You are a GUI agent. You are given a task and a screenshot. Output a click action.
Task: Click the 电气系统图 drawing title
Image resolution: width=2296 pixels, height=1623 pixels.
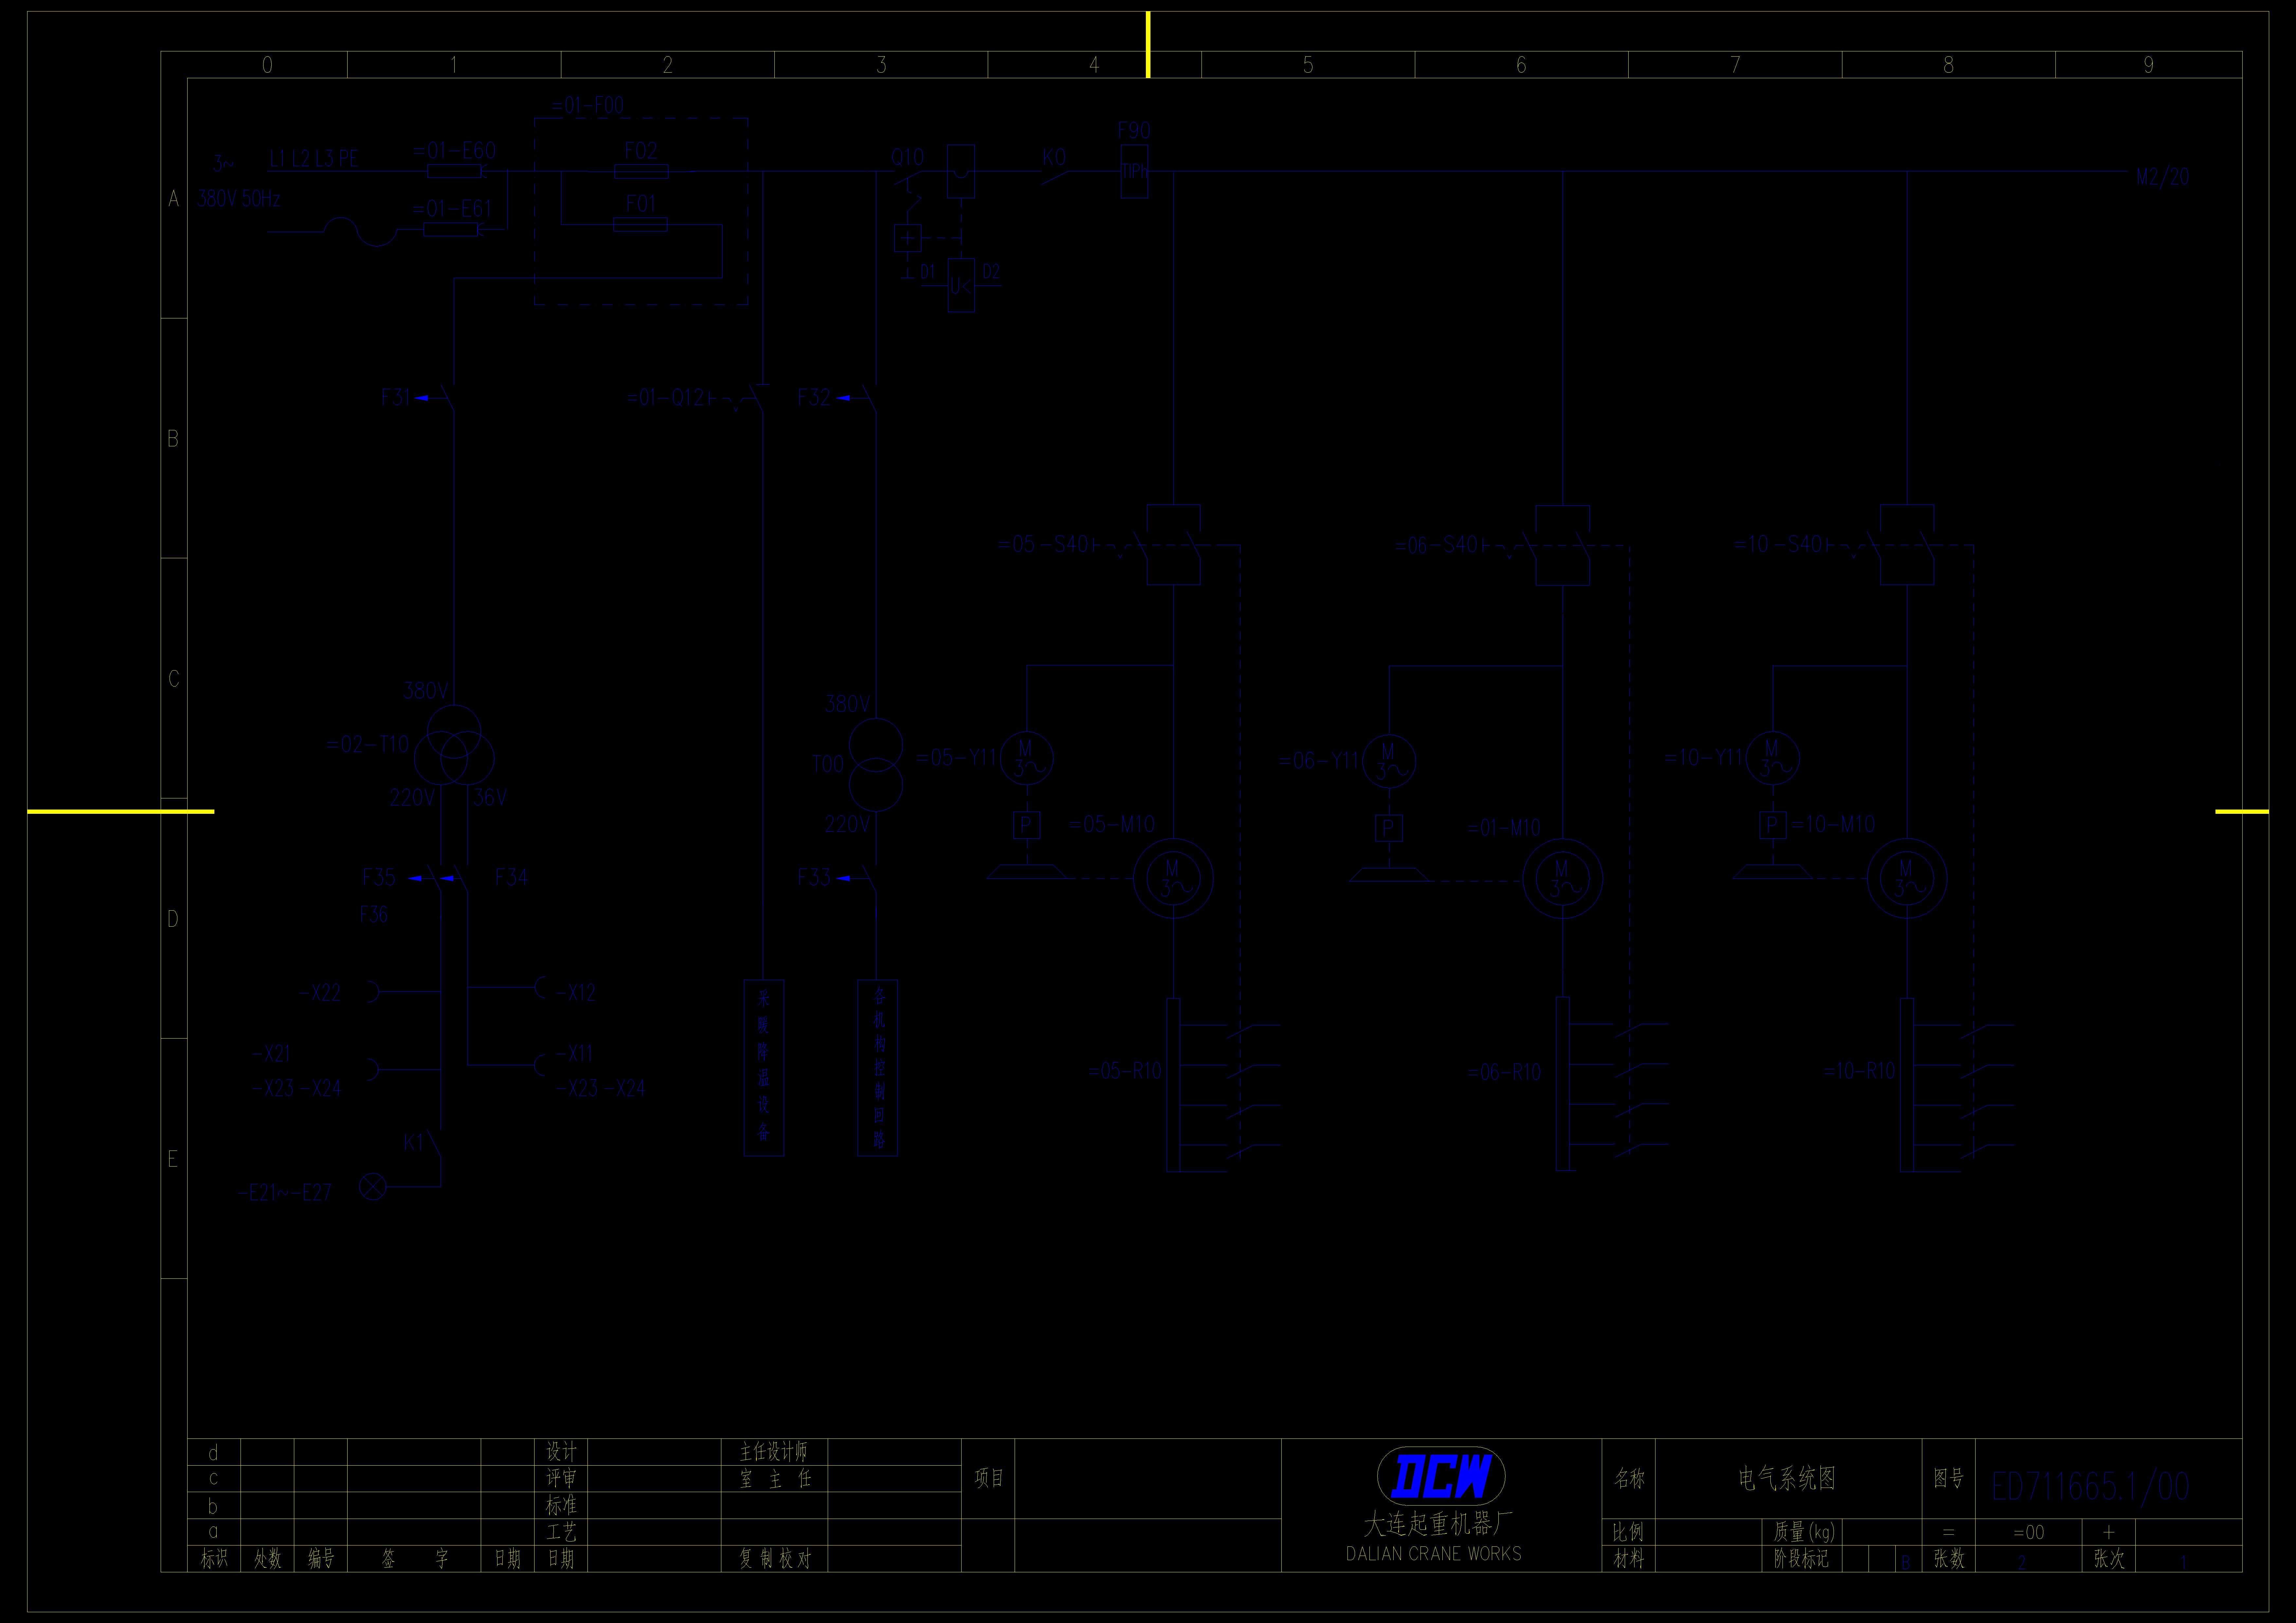click(x=1787, y=1478)
